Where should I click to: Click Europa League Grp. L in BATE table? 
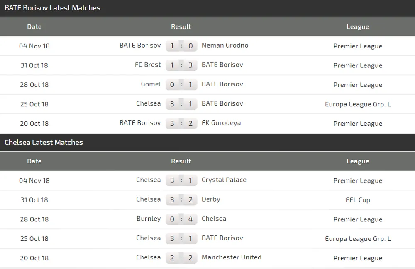358,104
